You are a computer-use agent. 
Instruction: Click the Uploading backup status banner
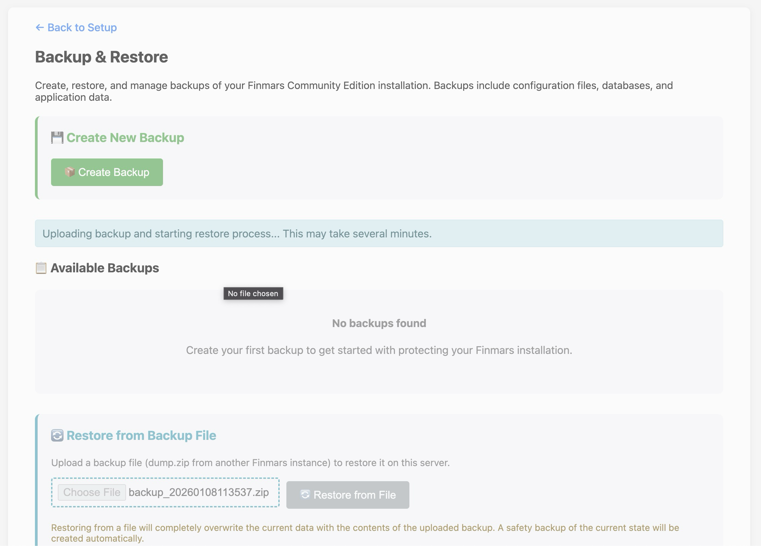(x=379, y=233)
